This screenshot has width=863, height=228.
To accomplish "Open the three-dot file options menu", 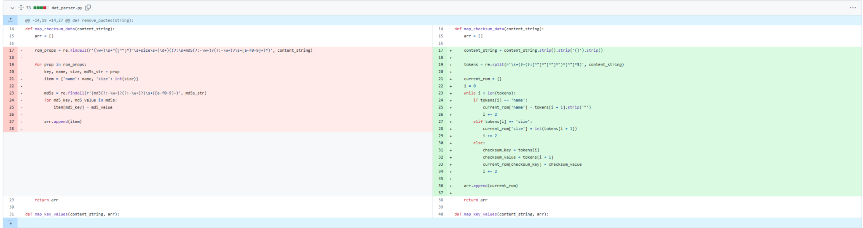I will [852, 8].
